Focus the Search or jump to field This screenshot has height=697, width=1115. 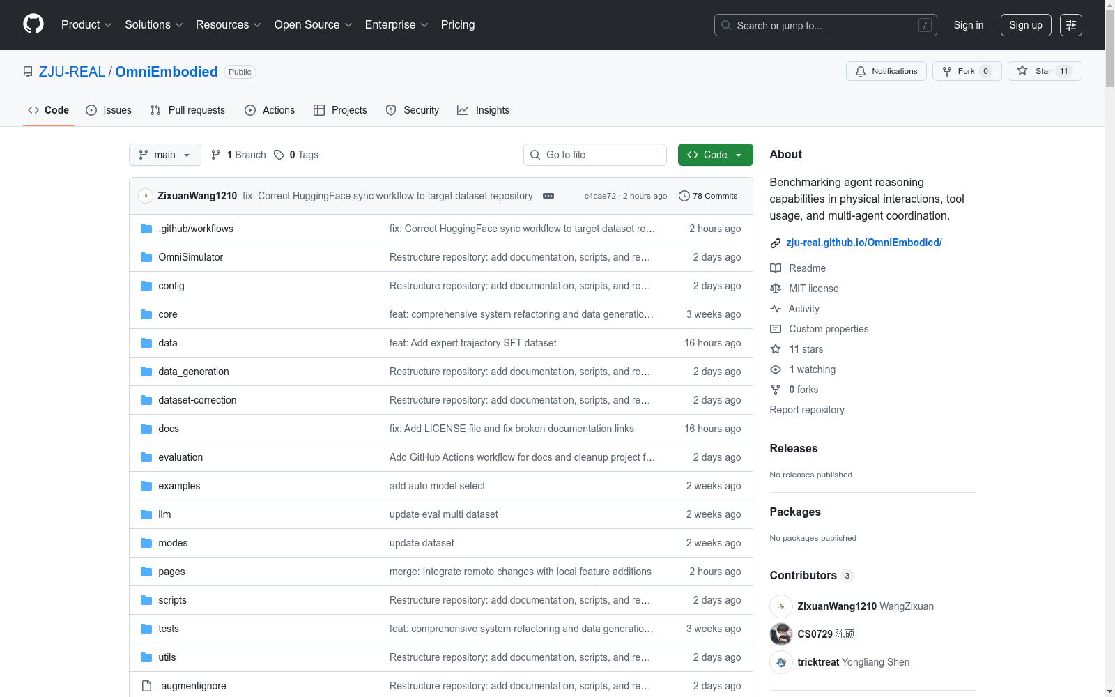pyautogui.click(x=826, y=25)
